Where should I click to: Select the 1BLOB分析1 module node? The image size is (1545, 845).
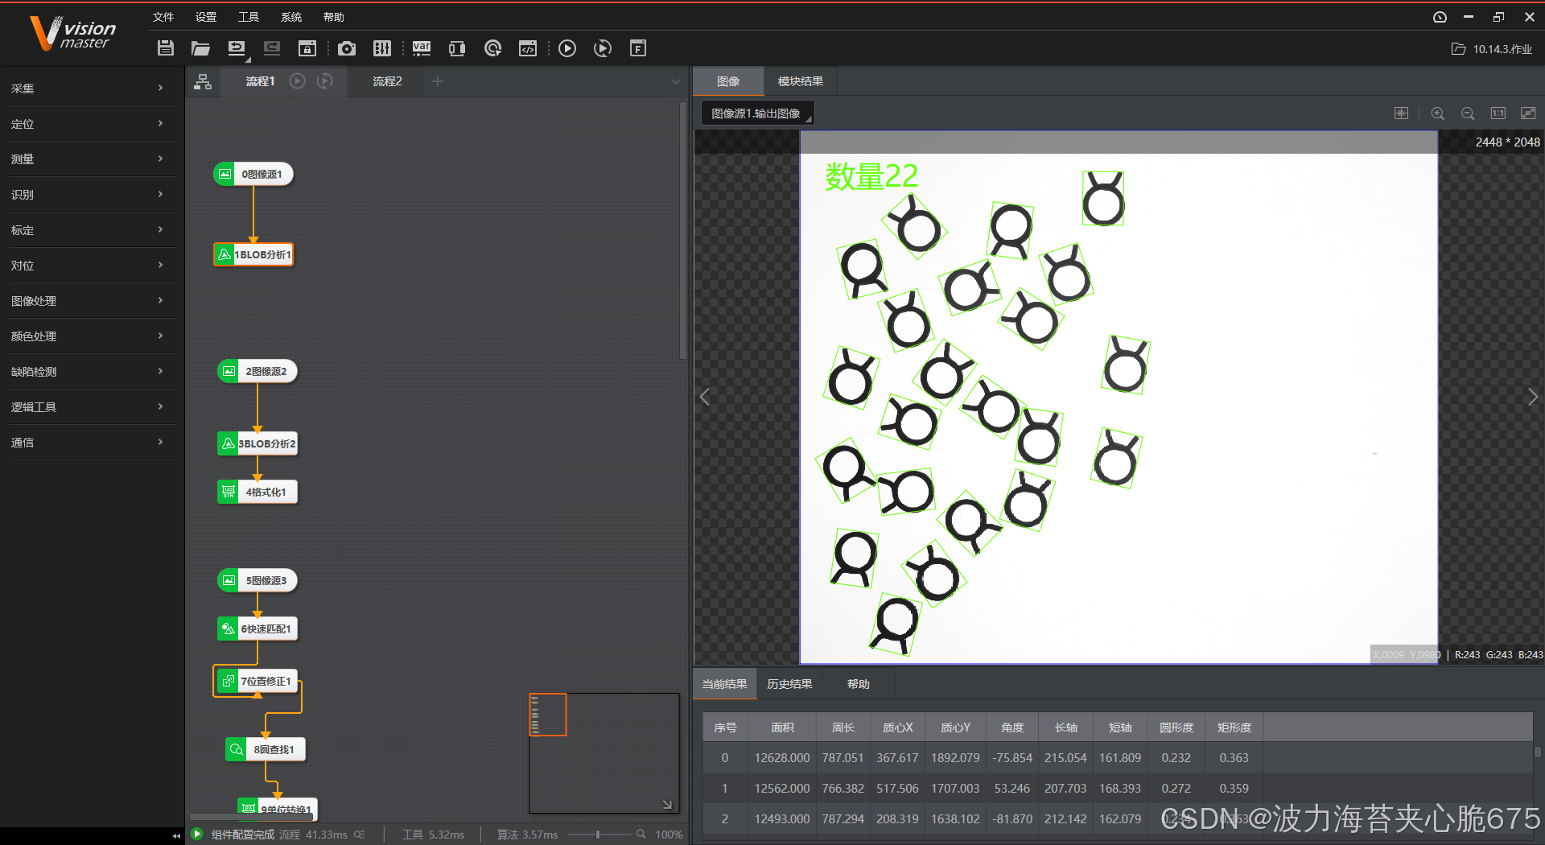point(253,254)
